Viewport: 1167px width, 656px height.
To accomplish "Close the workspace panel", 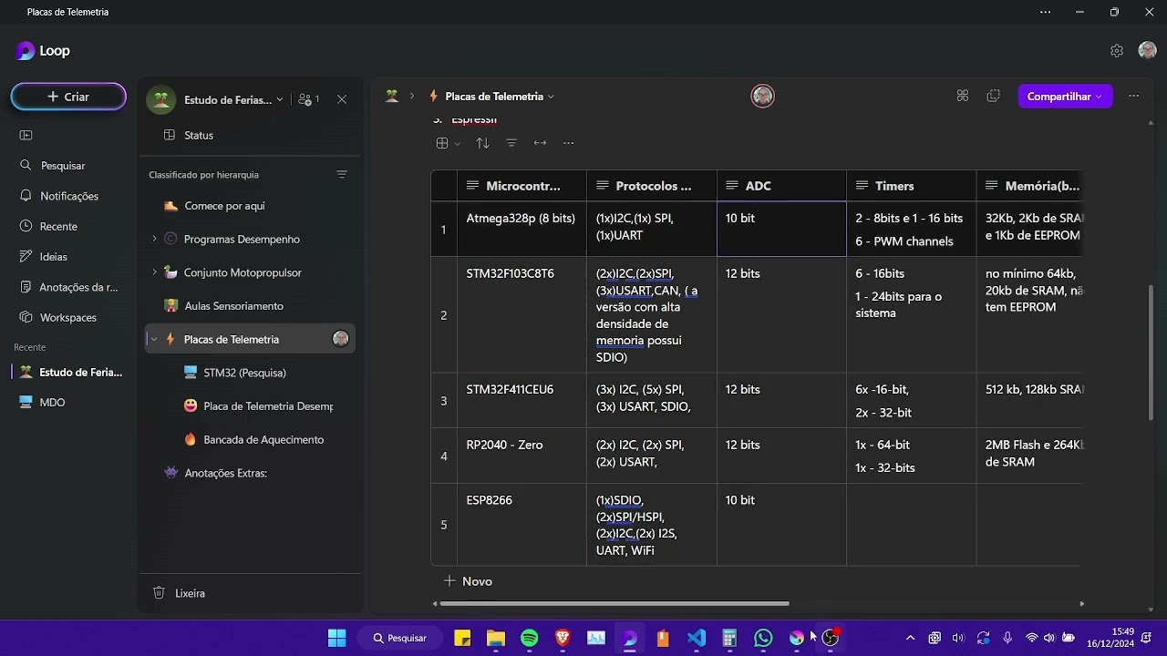I will (x=342, y=99).
